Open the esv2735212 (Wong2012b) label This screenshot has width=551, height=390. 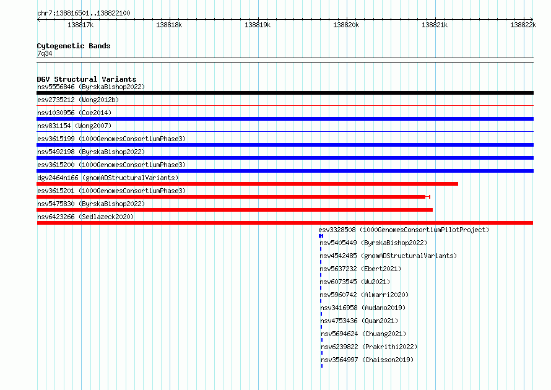point(78,100)
